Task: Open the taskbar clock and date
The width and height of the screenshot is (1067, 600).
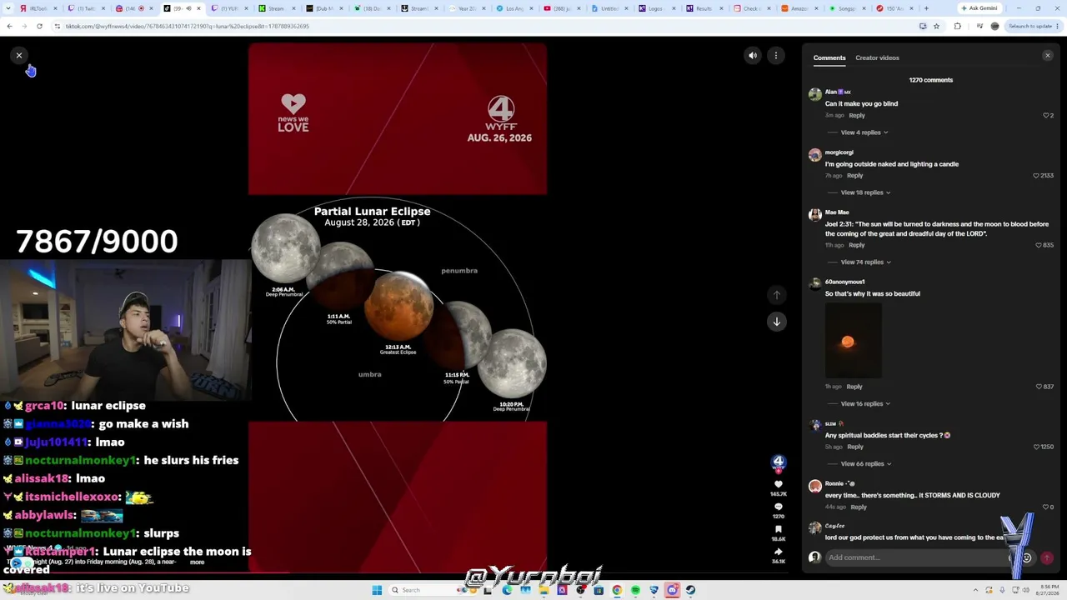Action: [1049, 590]
